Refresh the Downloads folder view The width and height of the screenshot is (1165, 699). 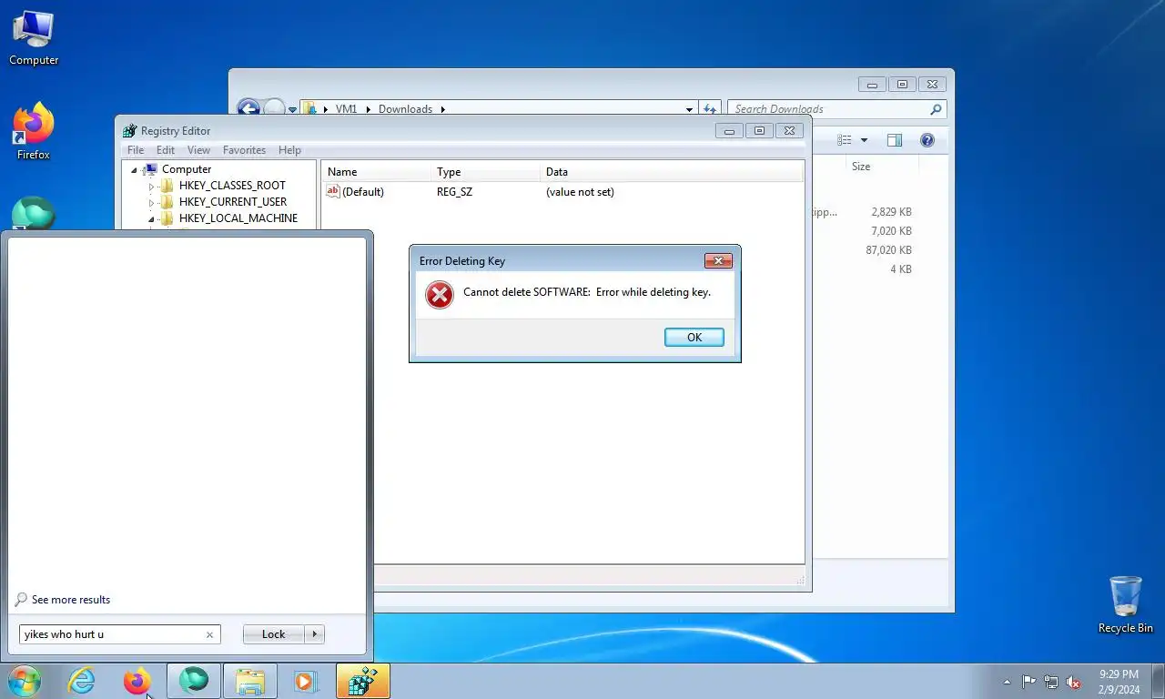[710, 109]
